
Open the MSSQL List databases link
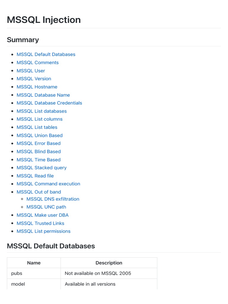pyautogui.click(x=42, y=111)
